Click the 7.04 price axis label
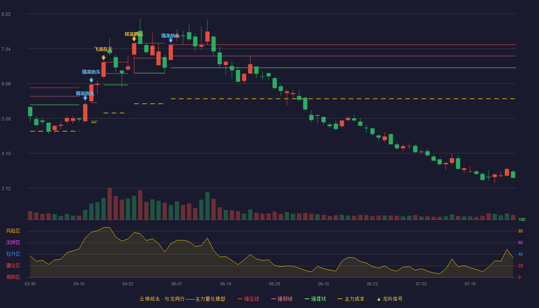 click(6, 49)
